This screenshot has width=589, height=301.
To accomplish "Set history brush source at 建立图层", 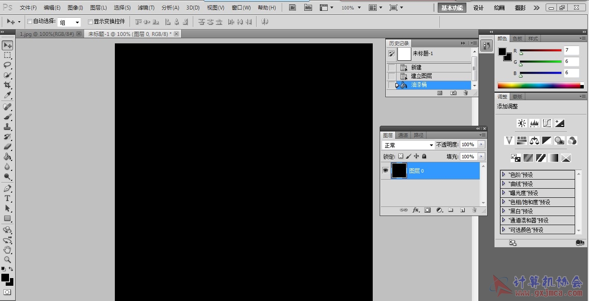I will click(392, 76).
